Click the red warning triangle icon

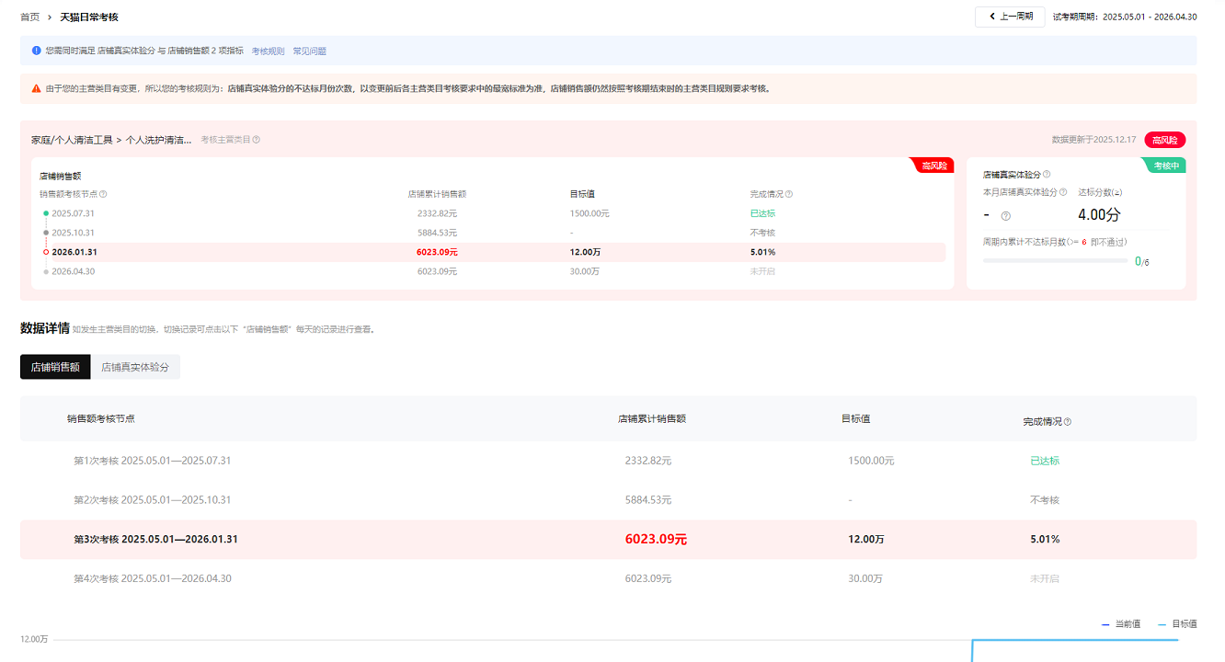36,89
